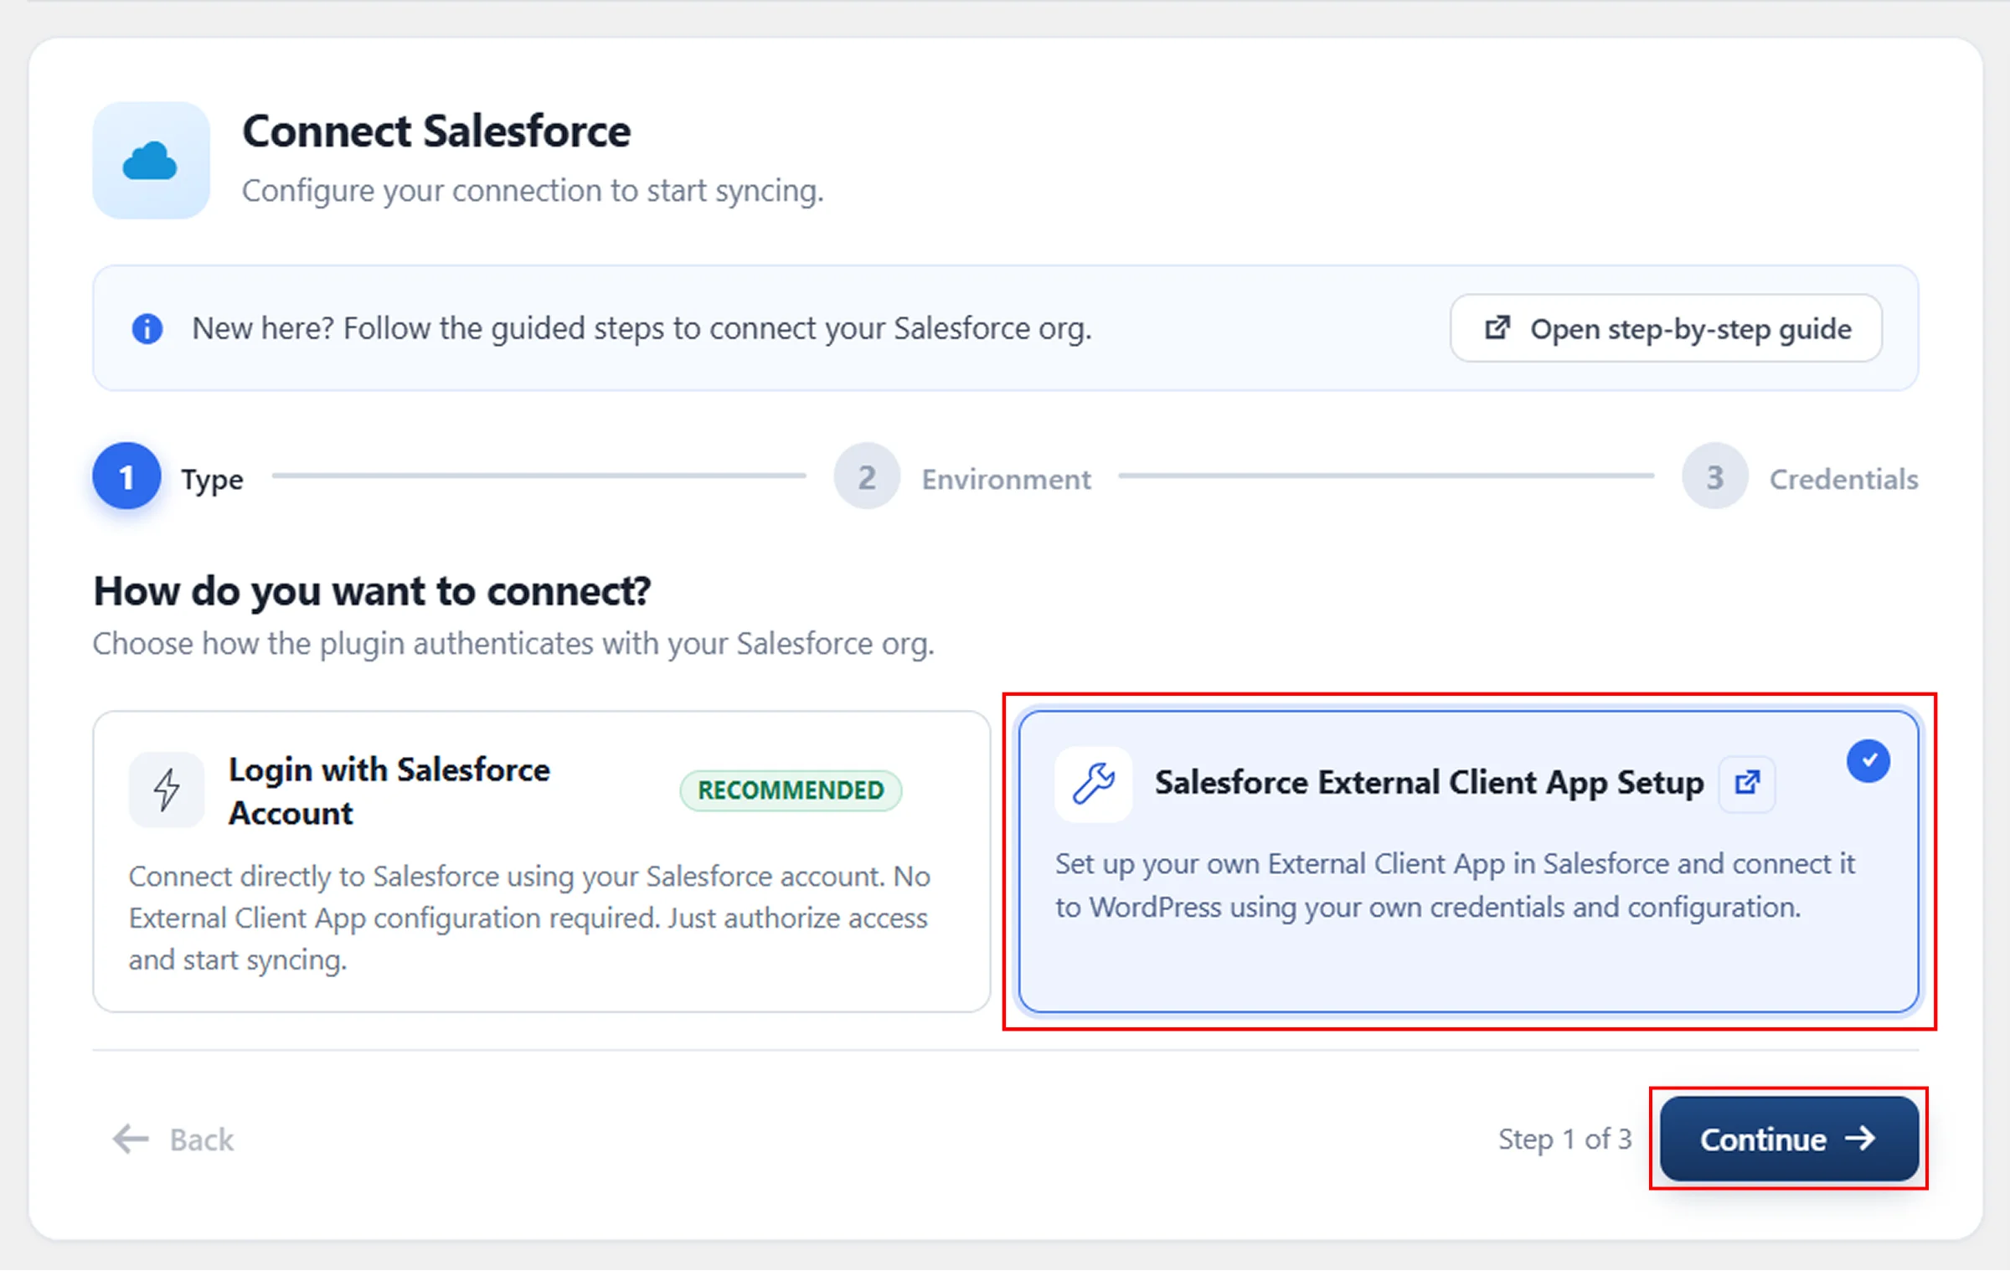Screen dimensions: 2010x1271
Task: Open step-by-step guide button
Action: (x=1666, y=329)
